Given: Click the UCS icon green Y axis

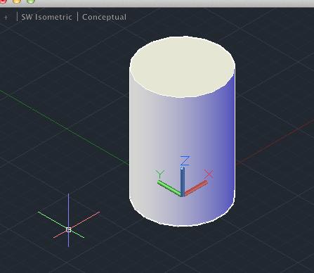Looking at the screenshot, I should click(169, 188).
